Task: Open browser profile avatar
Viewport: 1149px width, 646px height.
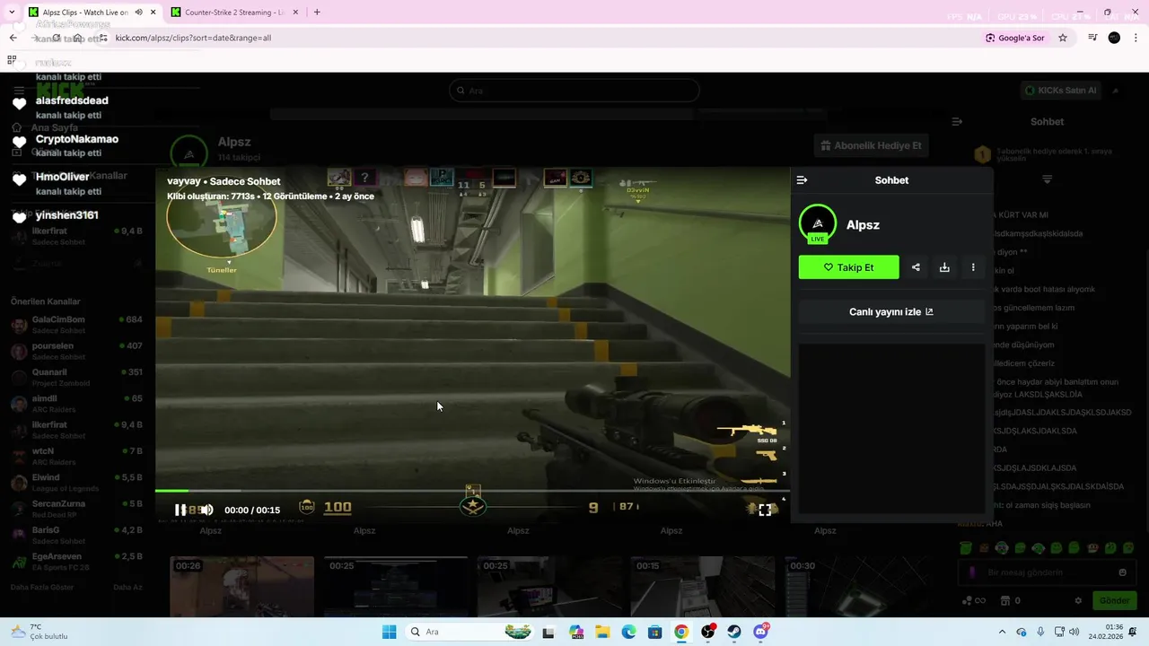Action: pyautogui.click(x=1114, y=38)
